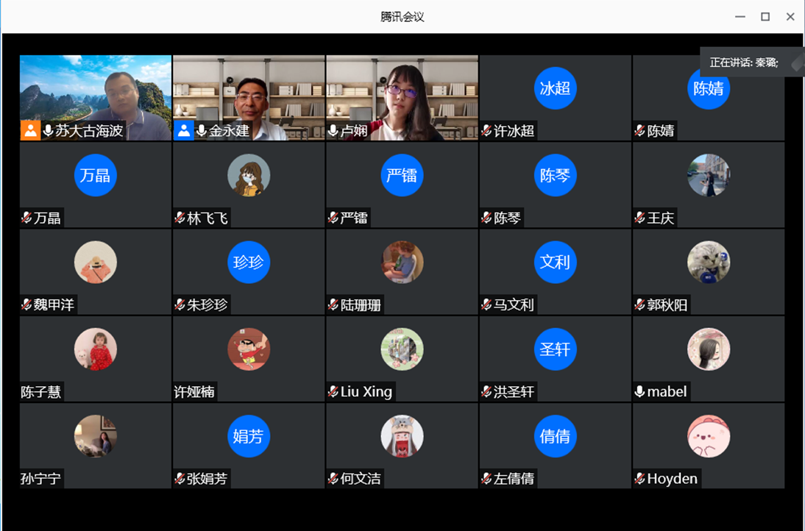
Task: Click the 腾讯会议 window title
Action: pyautogui.click(x=402, y=17)
